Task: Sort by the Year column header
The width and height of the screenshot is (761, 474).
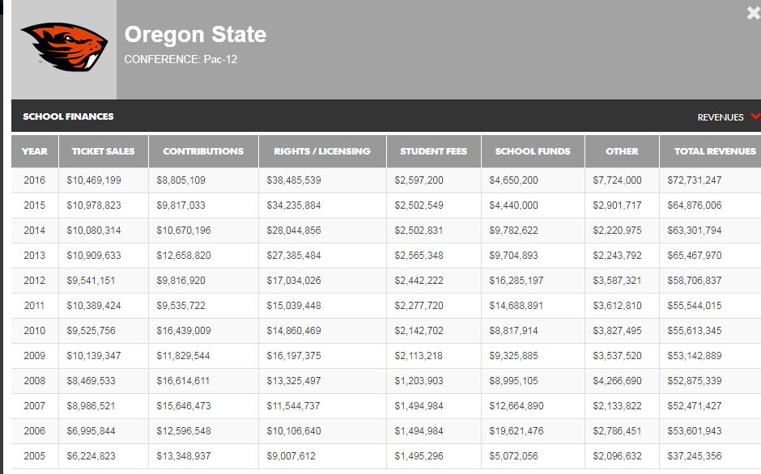Action: (x=35, y=151)
